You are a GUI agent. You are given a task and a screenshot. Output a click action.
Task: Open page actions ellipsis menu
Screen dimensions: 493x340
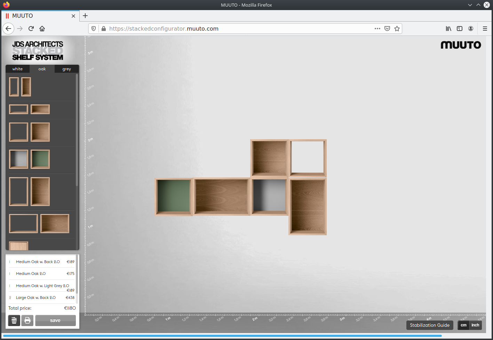pyautogui.click(x=377, y=29)
